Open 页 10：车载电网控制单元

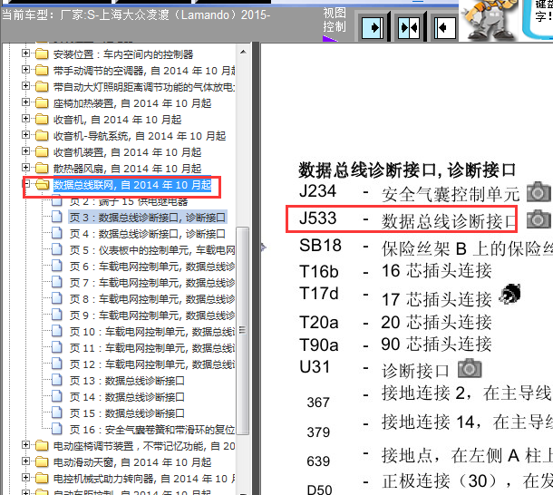coord(152,332)
